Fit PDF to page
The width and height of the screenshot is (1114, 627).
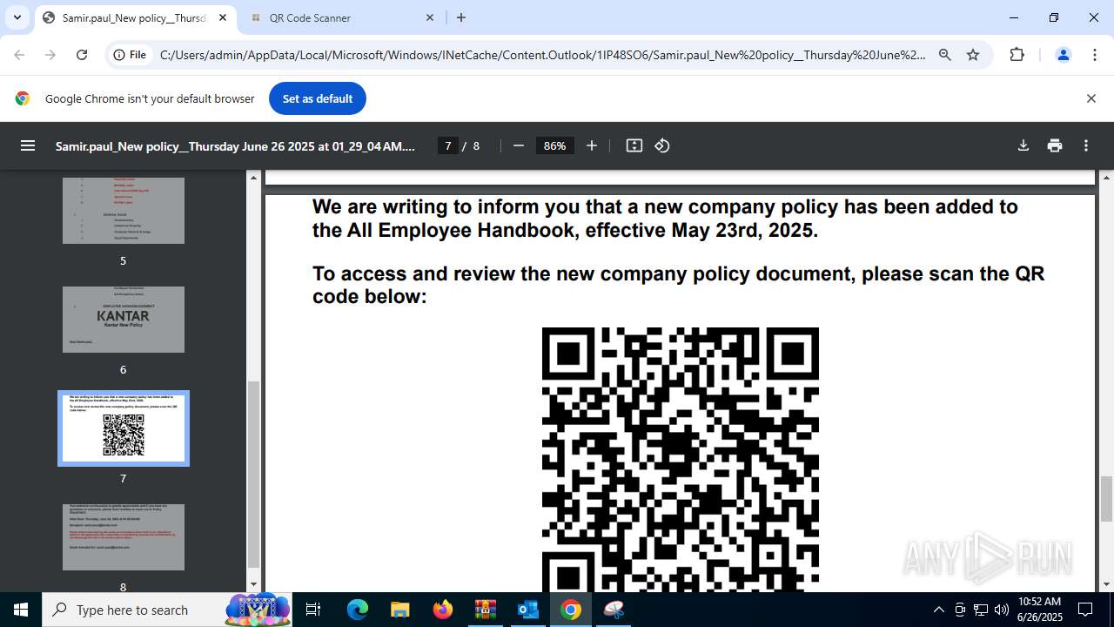(634, 145)
